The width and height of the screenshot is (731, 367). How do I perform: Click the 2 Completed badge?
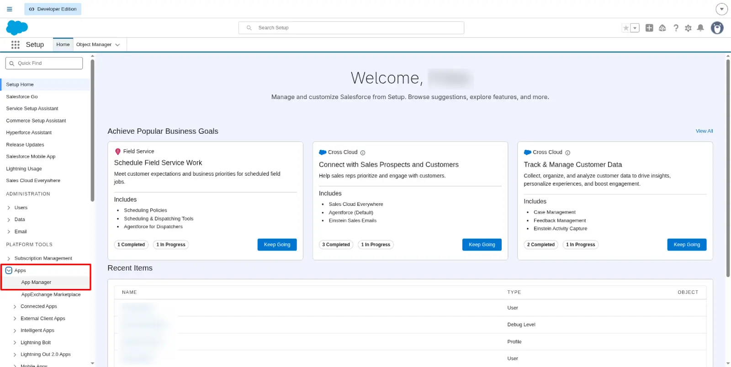click(x=541, y=245)
